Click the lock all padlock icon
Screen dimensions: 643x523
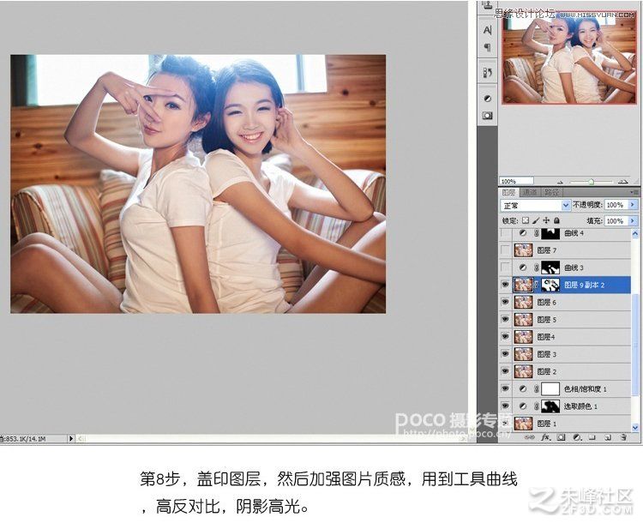(556, 220)
